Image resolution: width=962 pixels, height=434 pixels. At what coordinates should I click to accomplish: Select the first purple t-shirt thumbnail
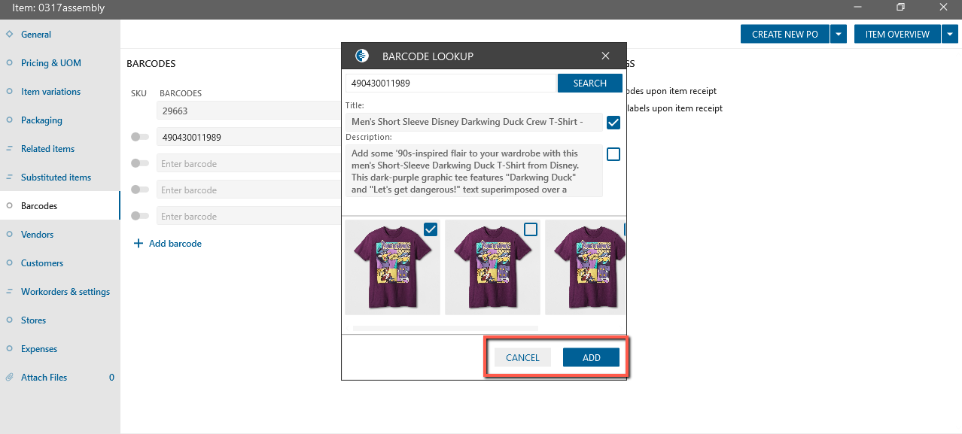(x=392, y=267)
